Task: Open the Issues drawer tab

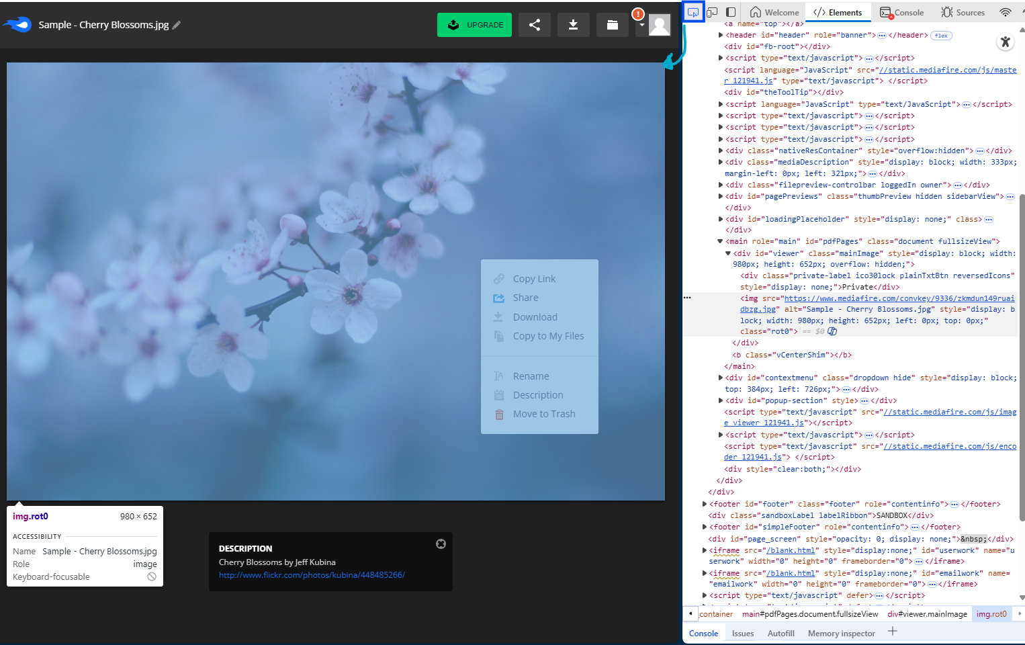Action: 742,633
